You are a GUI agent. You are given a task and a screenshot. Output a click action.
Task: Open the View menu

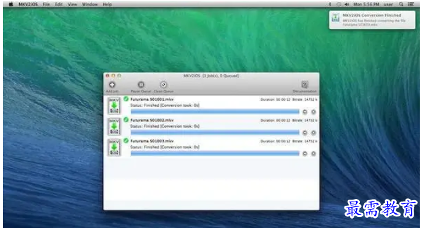[72, 4]
